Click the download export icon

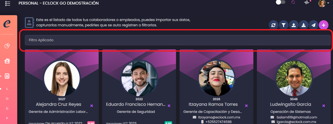304,25
